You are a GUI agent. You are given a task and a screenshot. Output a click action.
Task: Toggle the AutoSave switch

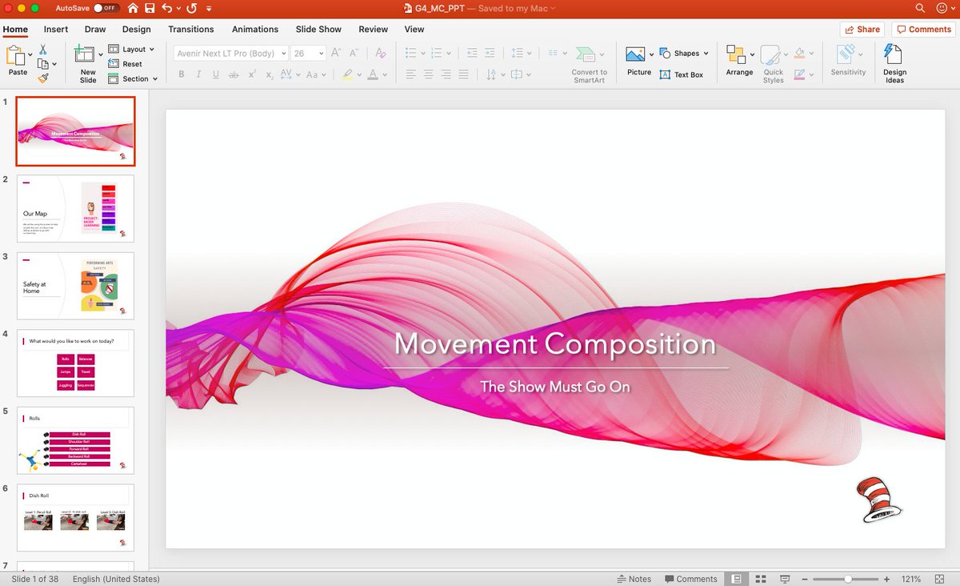(x=106, y=8)
